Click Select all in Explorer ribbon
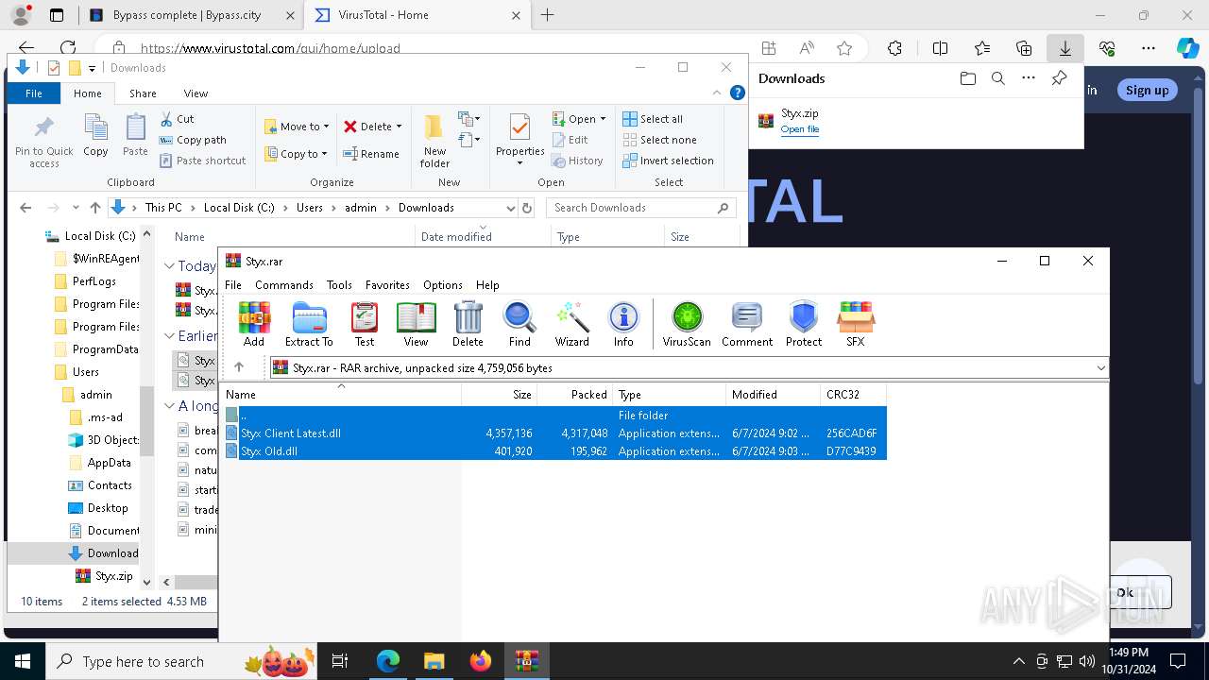The height and width of the screenshot is (680, 1209). (653, 119)
